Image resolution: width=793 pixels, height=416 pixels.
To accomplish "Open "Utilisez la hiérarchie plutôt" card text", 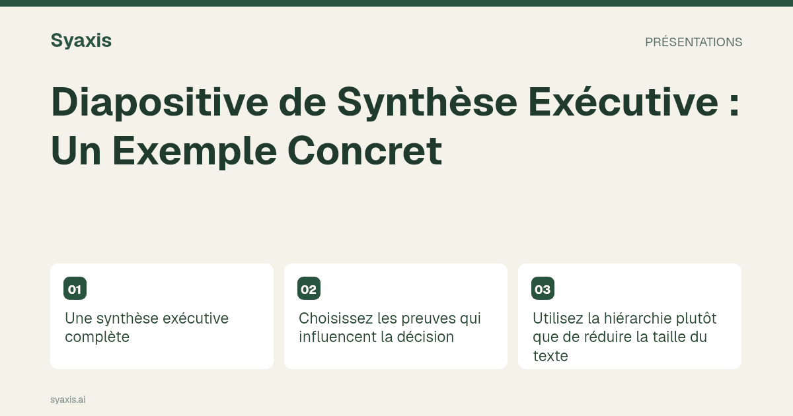I will point(624,337).
